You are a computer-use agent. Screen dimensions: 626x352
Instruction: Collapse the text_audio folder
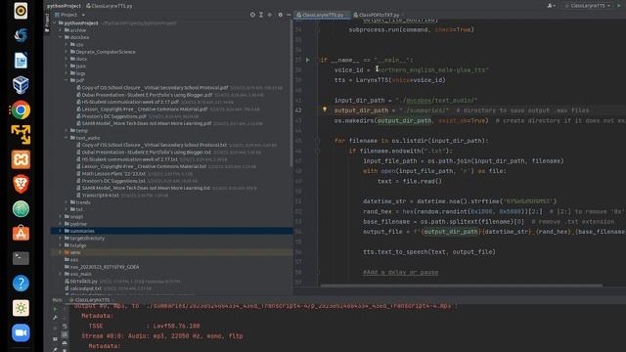point(67,138)
